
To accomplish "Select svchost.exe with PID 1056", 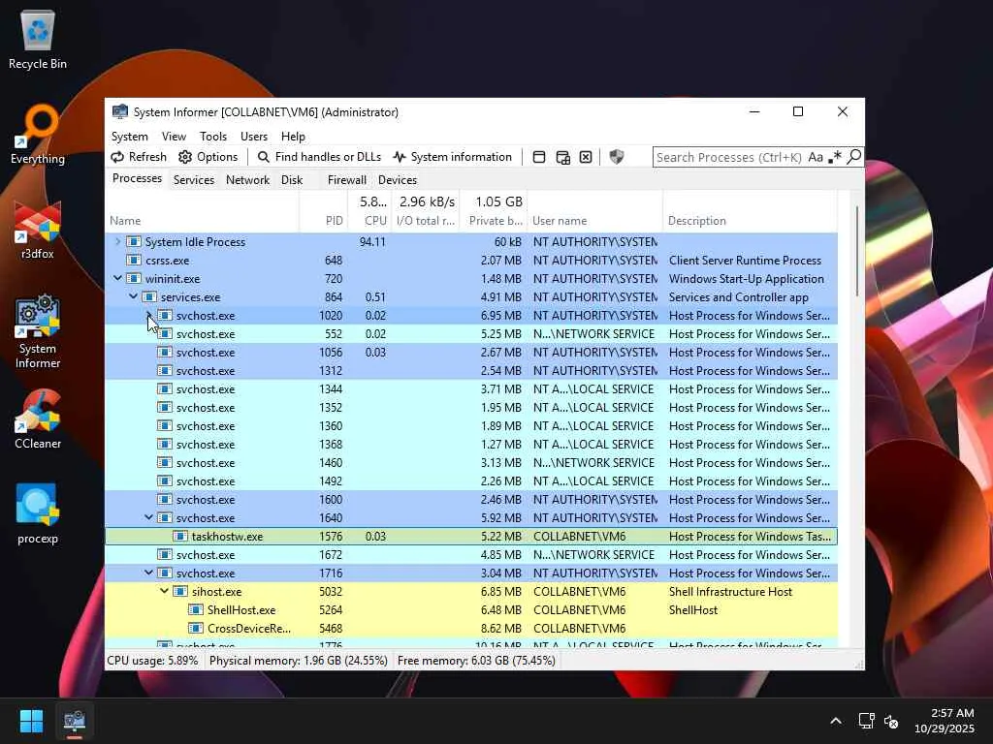I will (471, 352).
